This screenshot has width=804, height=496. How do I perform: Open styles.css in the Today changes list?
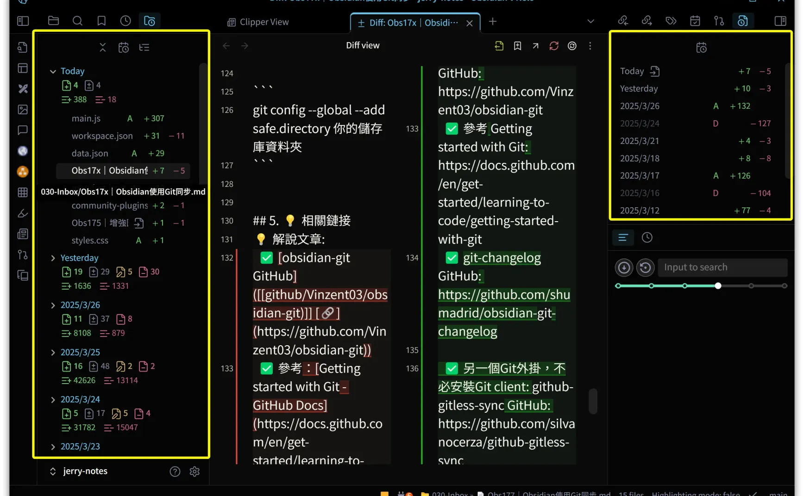[x=123, y=241]
